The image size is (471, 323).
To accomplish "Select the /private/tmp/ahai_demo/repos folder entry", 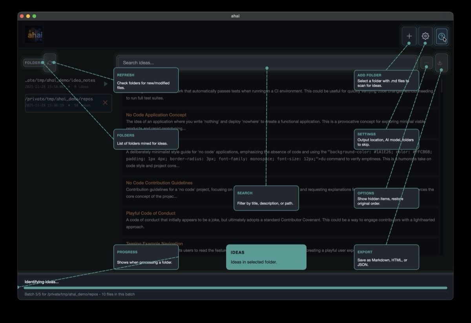I will click(63, 103).
